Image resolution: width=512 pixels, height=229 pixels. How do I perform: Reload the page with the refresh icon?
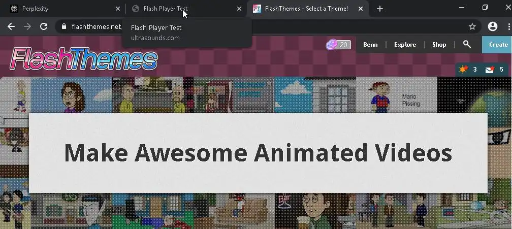(44, 26)
